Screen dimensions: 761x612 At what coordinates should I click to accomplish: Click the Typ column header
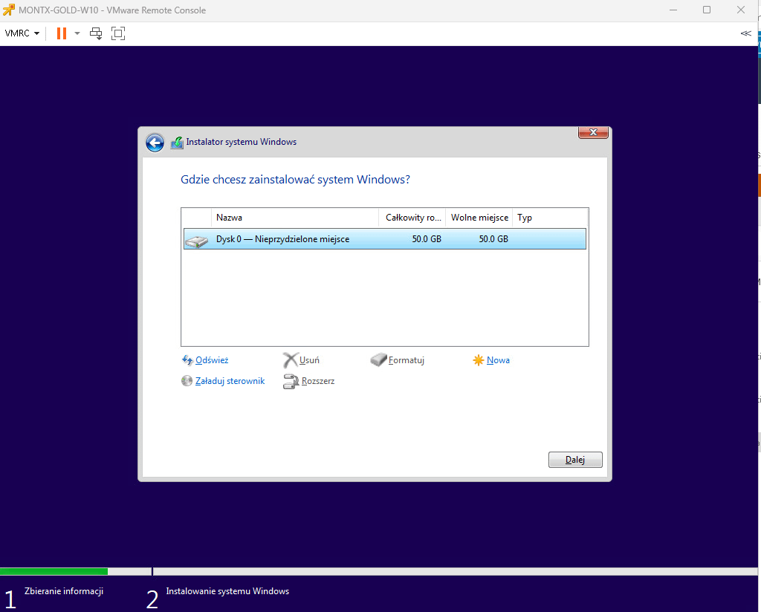pyautogui.click(x=550, y=218)
